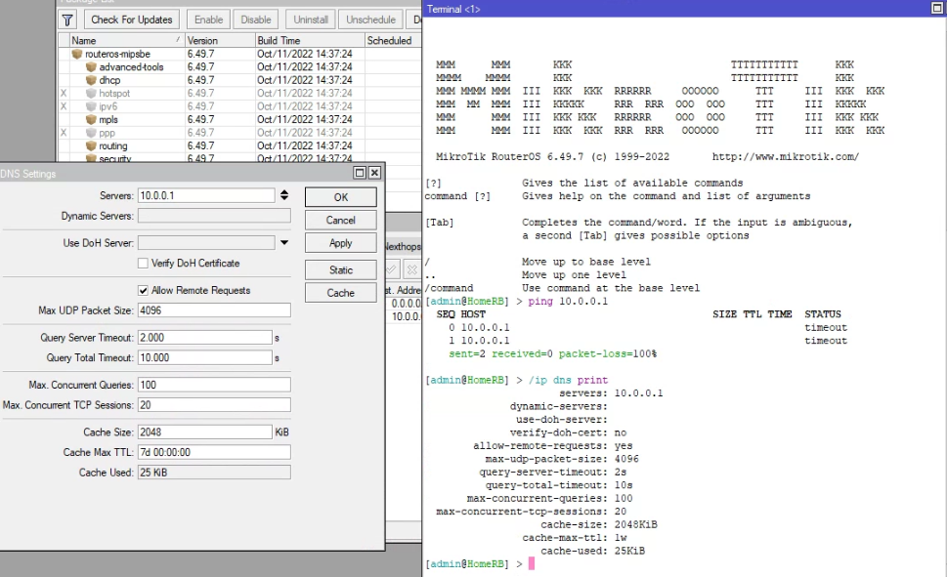Image resolution: width=947 pixels, height=577 pixels.
Task: Click the Uninstall package button
Action: click(311, 20)
